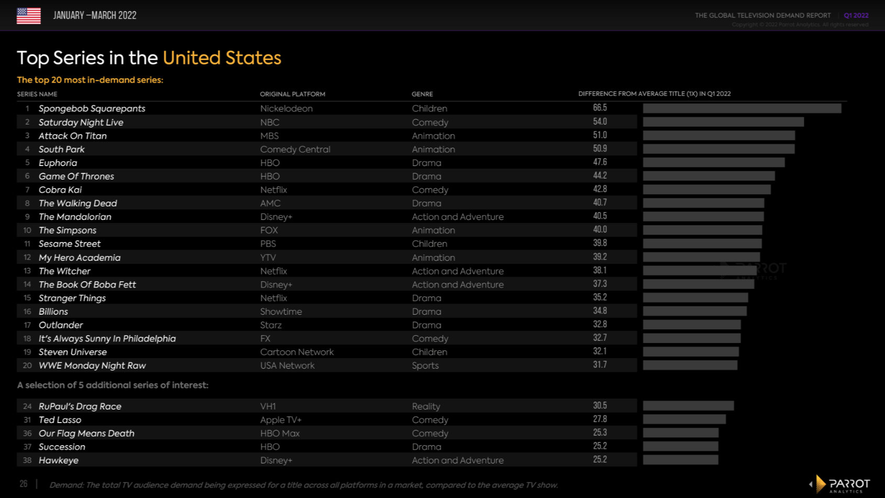Click the 'USA Network' platform cell
885x498 pixels.
(287, 366)
